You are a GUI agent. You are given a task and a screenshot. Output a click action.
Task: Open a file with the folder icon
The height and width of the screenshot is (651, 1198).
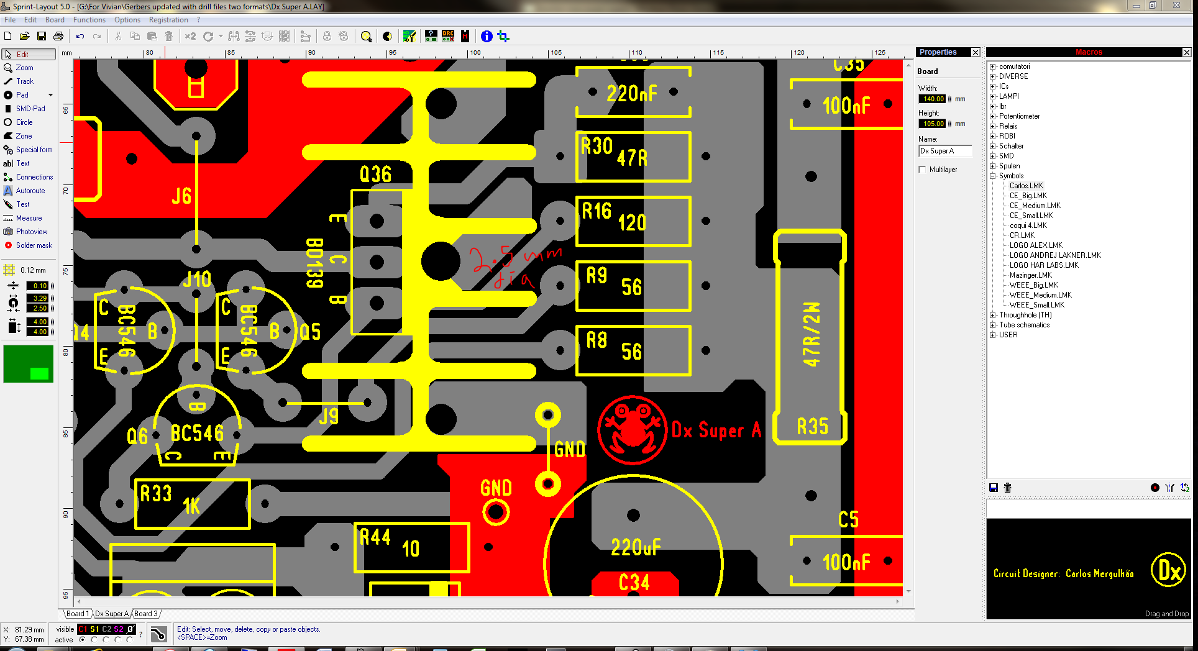(25, 36)
